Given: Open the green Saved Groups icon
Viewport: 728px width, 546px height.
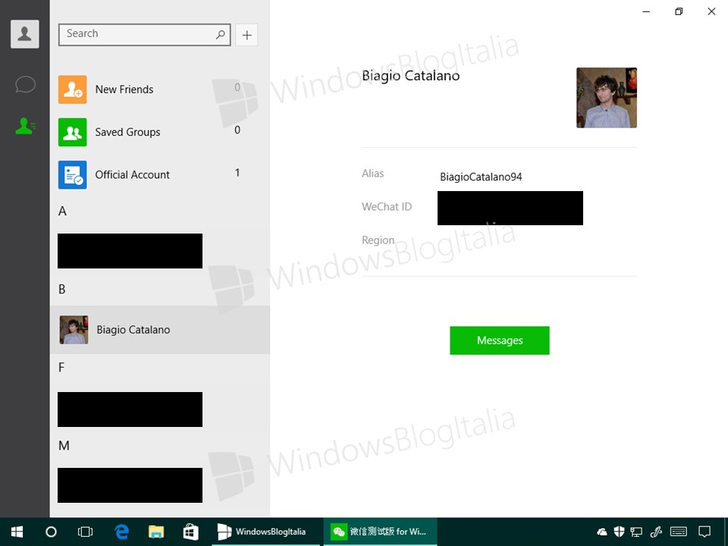Looking at the screenshot, I should click(73, 132).
